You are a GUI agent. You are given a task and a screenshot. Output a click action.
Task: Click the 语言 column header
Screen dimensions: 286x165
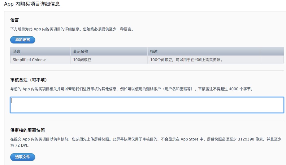17,51
